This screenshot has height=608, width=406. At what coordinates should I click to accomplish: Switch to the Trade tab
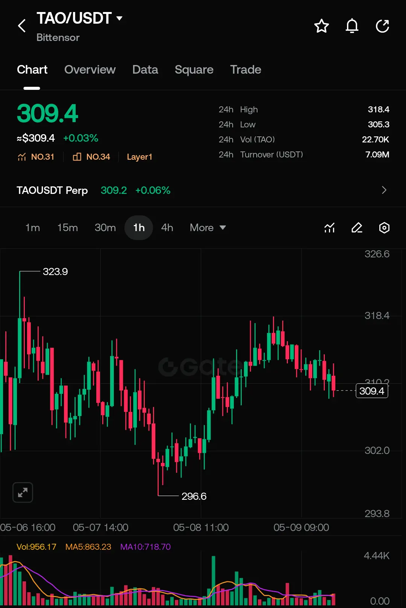pyautogui.click(x=245, y=70)
